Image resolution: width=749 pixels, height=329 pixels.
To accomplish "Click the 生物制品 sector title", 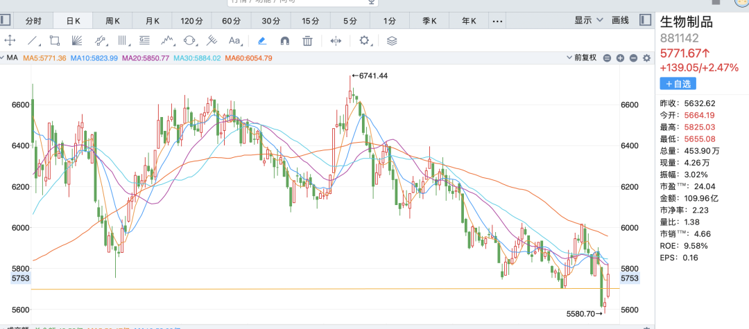I will [x=686, y=22].
